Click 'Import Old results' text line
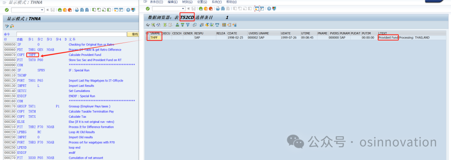The height and width of the screenshot is (160, 451). pos(81,137)
